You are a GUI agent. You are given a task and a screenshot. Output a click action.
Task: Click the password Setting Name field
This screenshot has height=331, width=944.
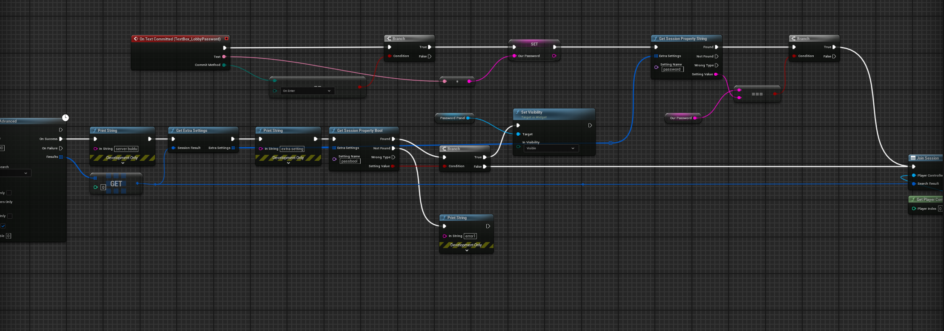tap(672, 69)
